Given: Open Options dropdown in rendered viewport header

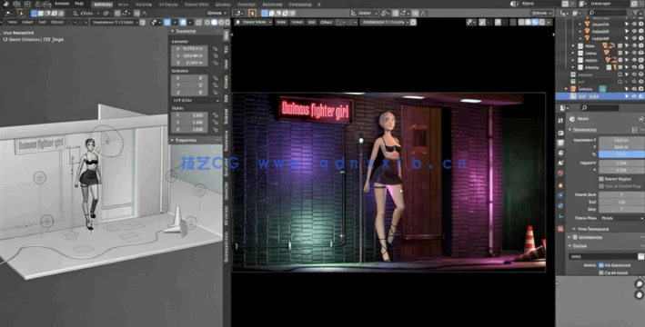Looking at the screenshot, I should [541, 13].
